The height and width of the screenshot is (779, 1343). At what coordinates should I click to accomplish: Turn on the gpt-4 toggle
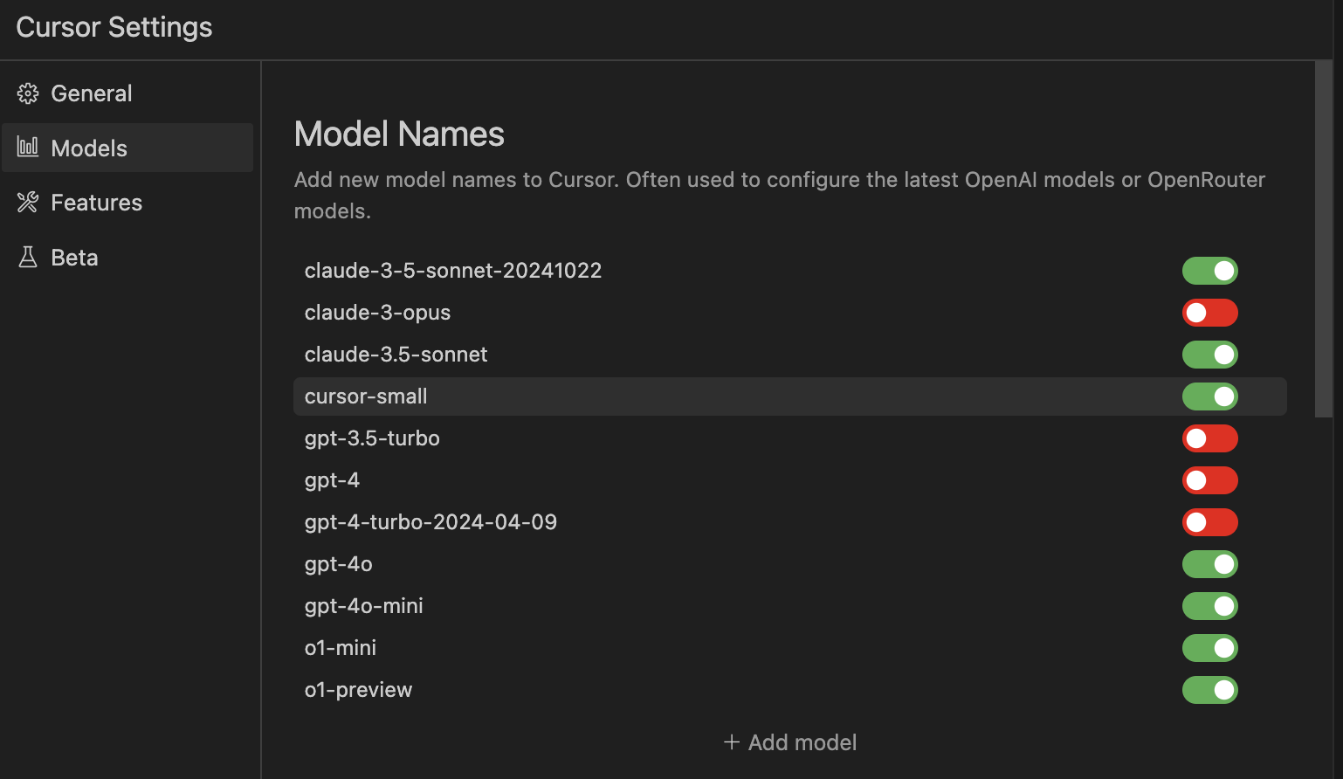point(1210,480)
